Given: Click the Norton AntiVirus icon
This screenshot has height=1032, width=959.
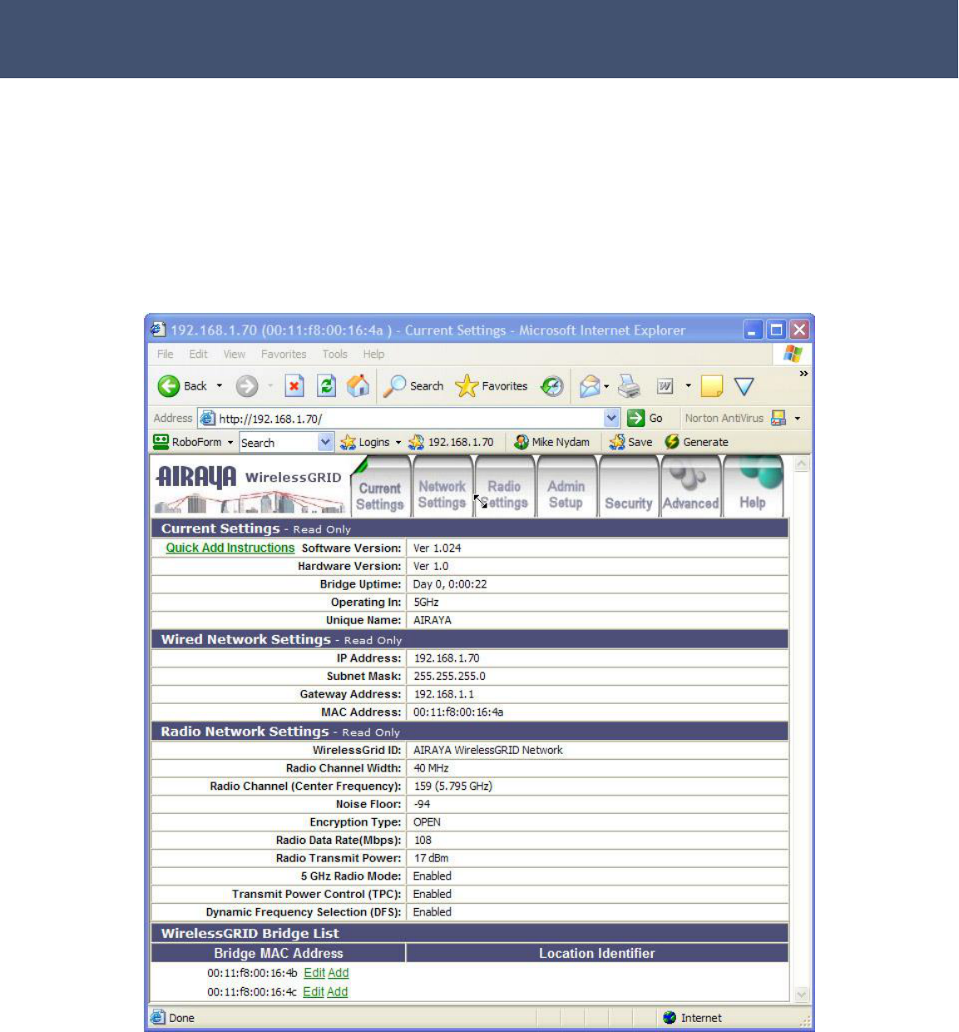Looking at the screenshot, I should tap(779, 419).
